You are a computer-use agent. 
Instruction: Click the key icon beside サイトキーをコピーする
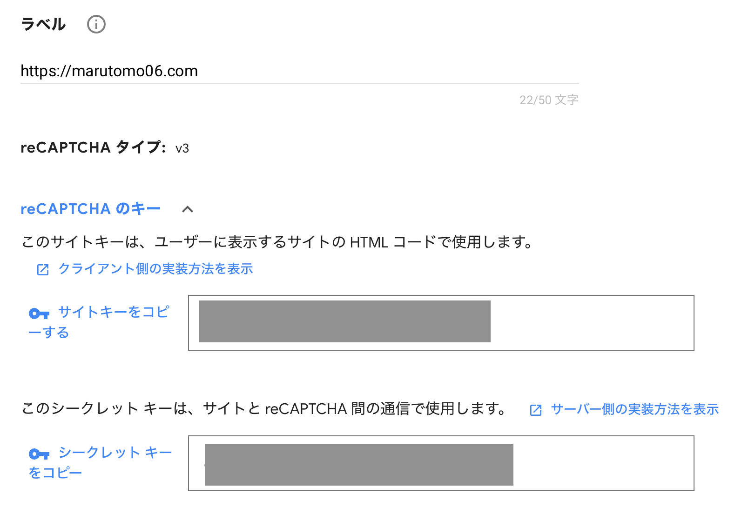(39, 314)
